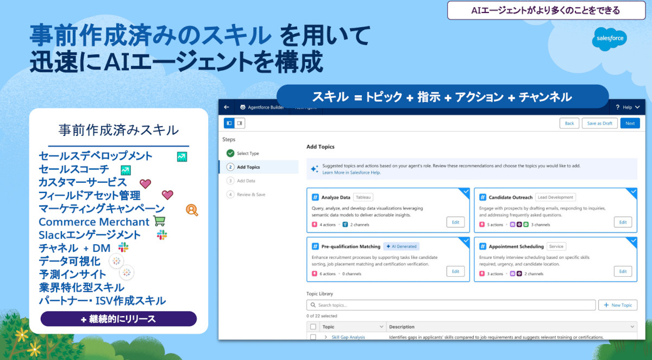The height and width of the screenshot is (360, 652).
Task: Check the Skill Gap Analysis row checkbox
Action: pos(312,337)
